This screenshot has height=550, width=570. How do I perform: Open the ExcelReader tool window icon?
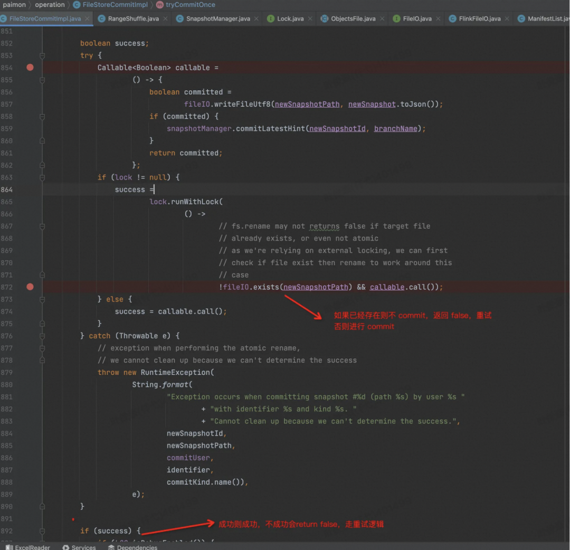click(9, 547)
